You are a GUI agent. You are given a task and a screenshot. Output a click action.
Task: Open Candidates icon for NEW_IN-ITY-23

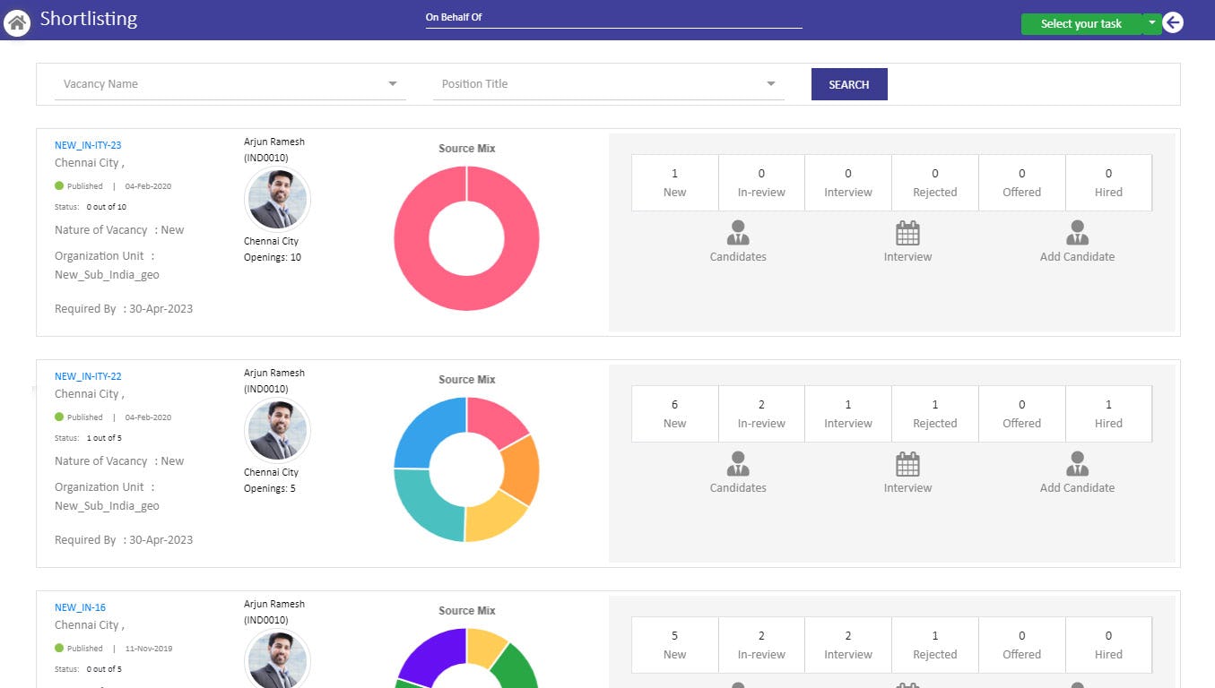pyautogui.click(x=738, y=233)
